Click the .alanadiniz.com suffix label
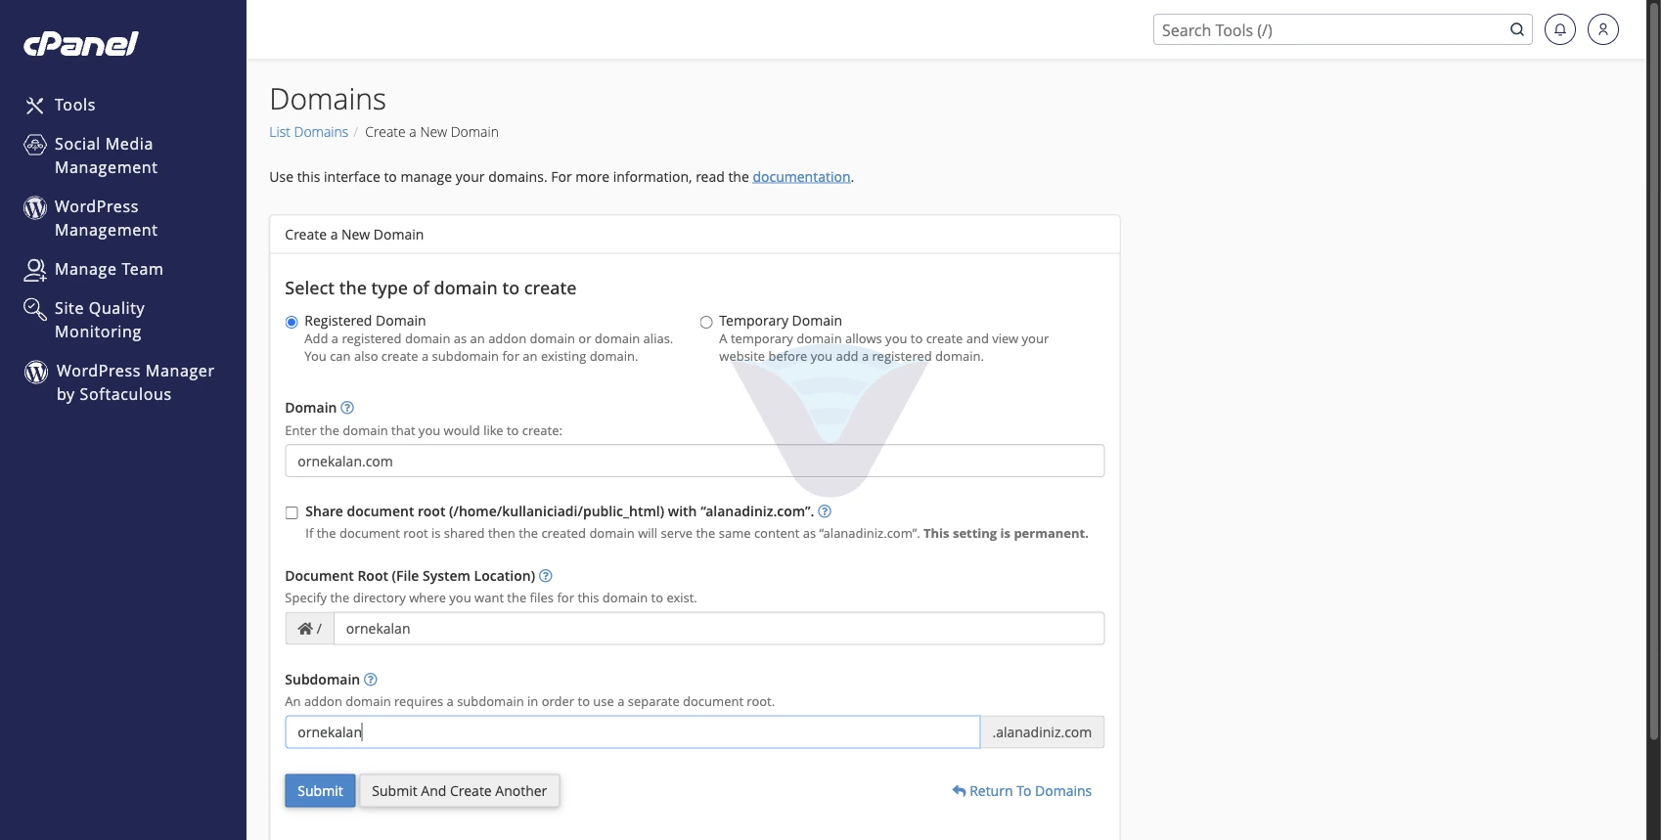Screen dimensions: 1661x840 (1043, 732)
